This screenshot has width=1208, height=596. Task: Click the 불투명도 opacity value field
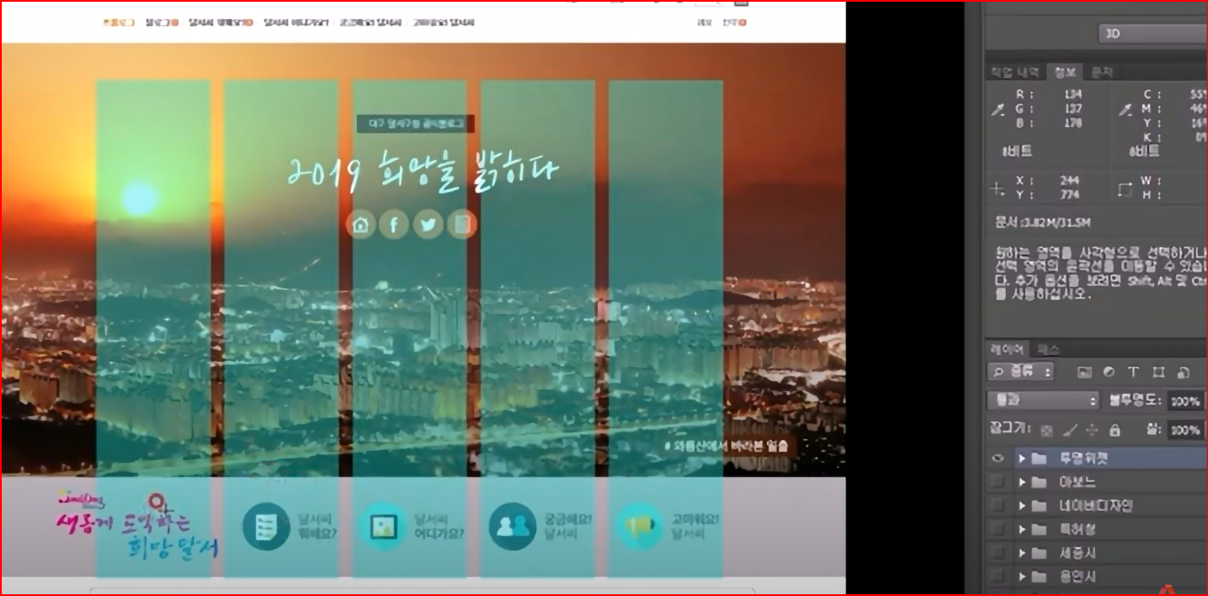[1185, 401]
